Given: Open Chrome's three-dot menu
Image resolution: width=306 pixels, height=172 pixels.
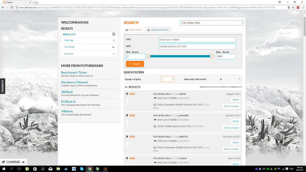Looking at the screenshot, I should point(303,7).
